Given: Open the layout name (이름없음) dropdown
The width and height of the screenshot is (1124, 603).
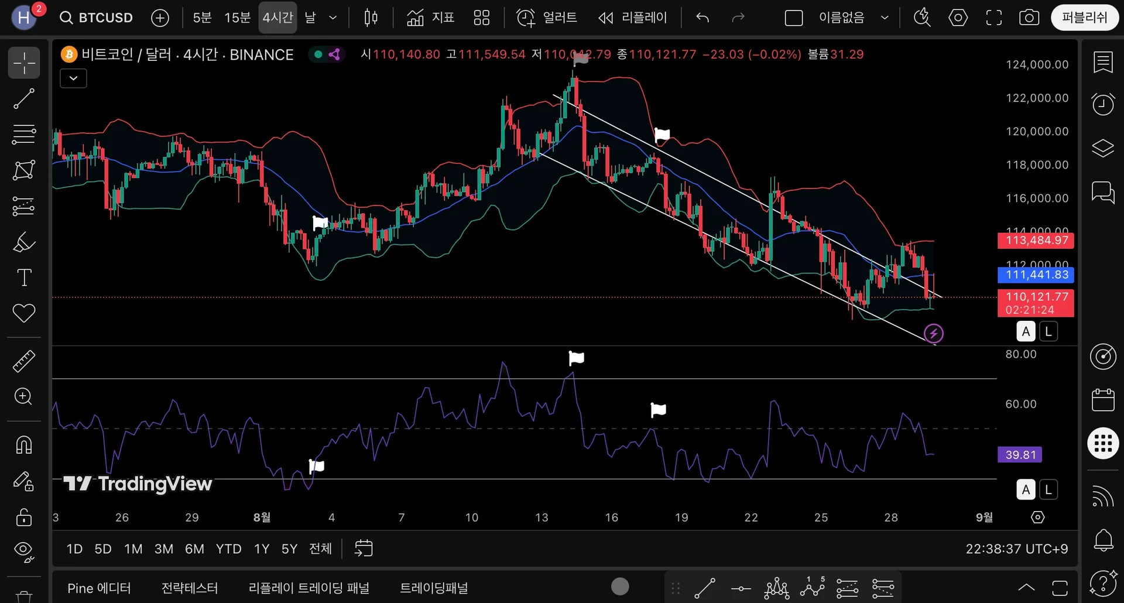Looking at the screenshot, I should pos(885,18).
